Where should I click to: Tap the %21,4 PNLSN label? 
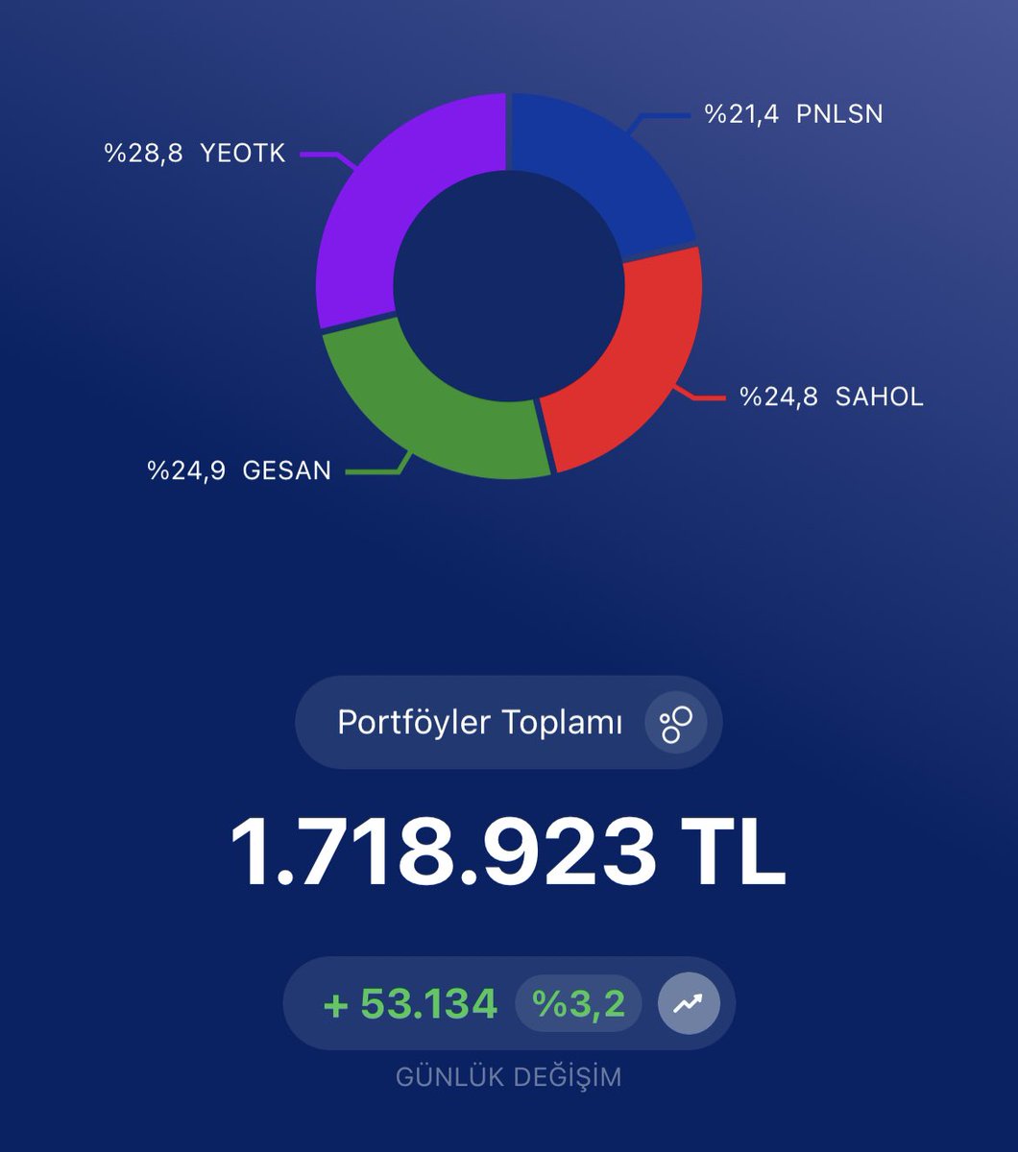coord(793,114)
